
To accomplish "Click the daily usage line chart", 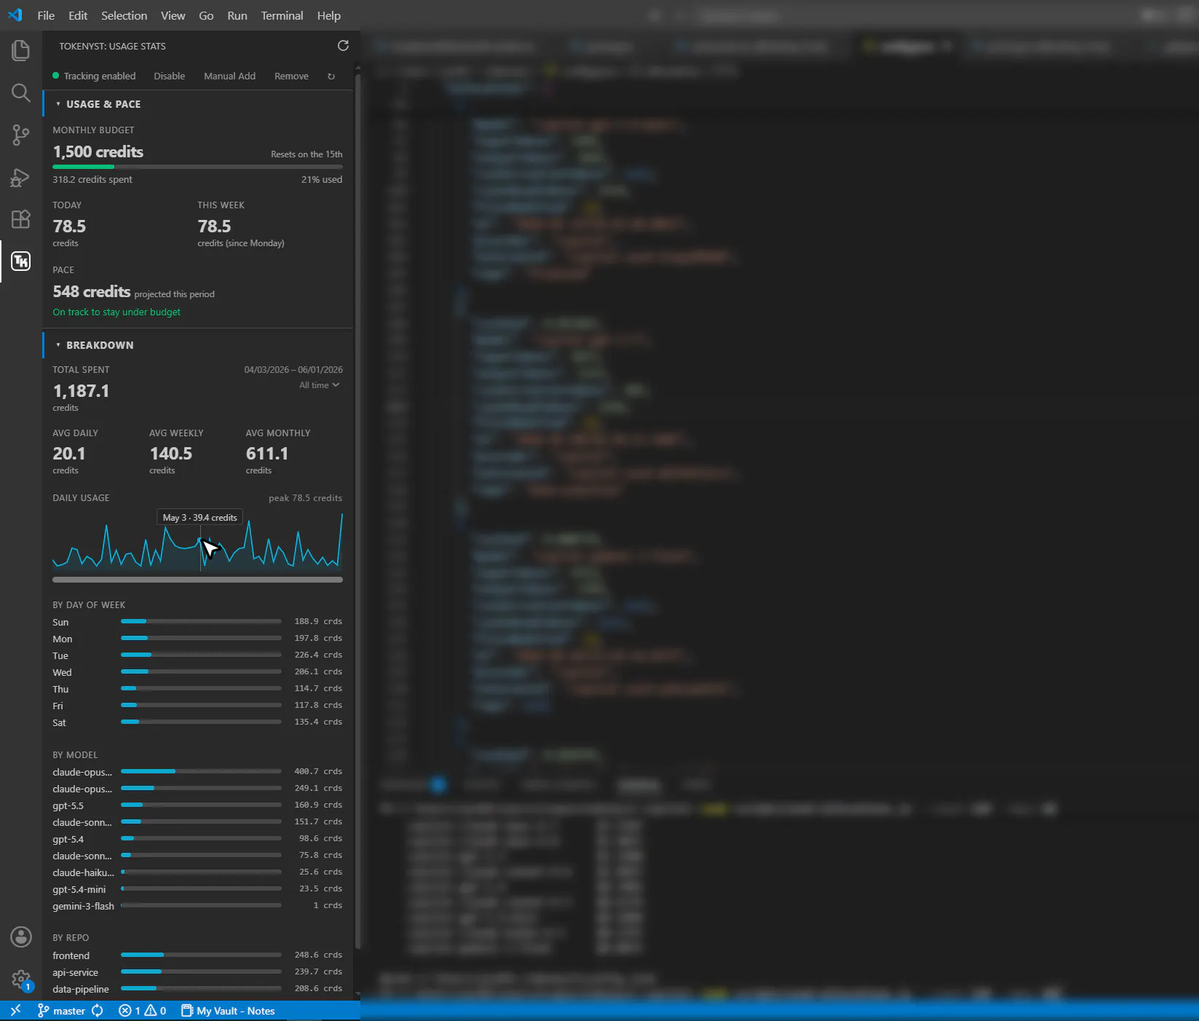I will [197, 542].
